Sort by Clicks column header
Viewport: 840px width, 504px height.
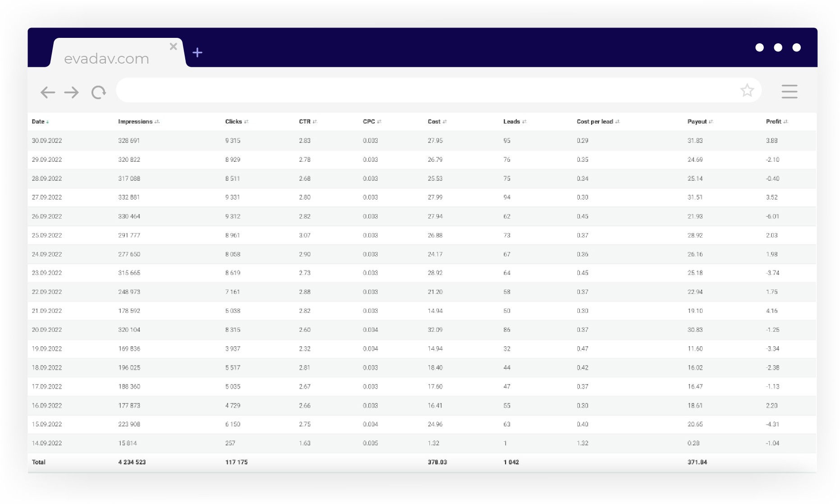tap(233, 122)
